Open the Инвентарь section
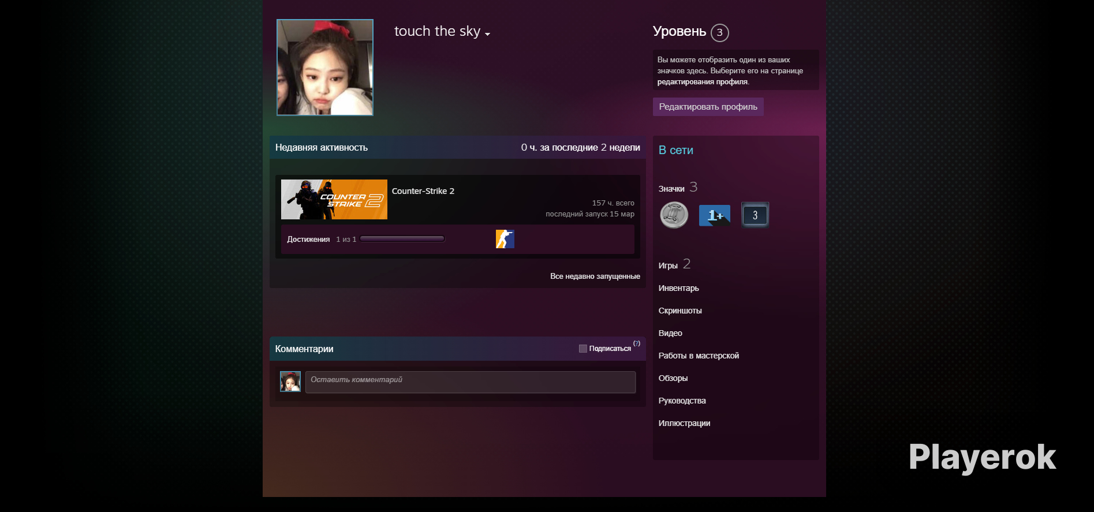Viewport: 1094px width, 512px height. point(678,288)
